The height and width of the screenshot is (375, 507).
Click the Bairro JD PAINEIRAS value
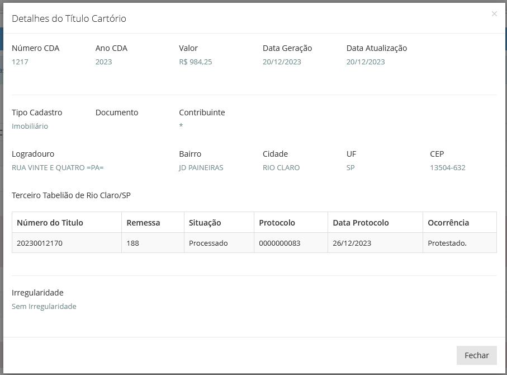(201, 168)
